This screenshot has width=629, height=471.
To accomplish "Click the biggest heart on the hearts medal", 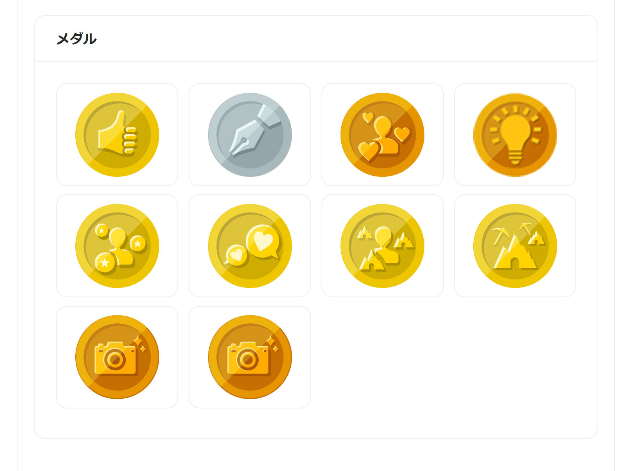I will [x=368, y=151].
